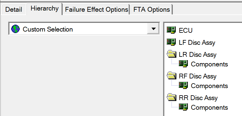The height and width of the screenshot is (116, 242).
Task: Switch to the Detail tab
Action: [14, 10]
